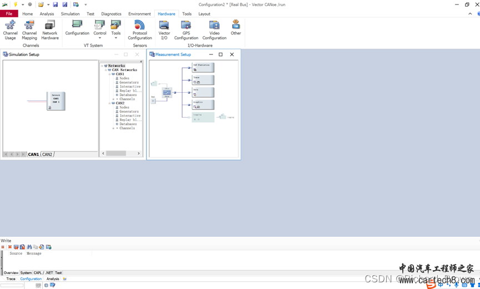Viewport: 480px width, 289px height.
Task: Open the System tab in Write window
Action: point(26,273)
